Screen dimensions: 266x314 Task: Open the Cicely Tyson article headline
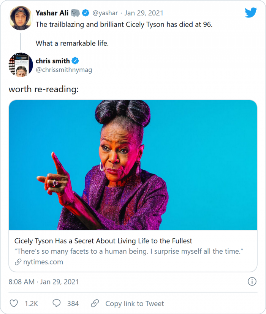103,241
